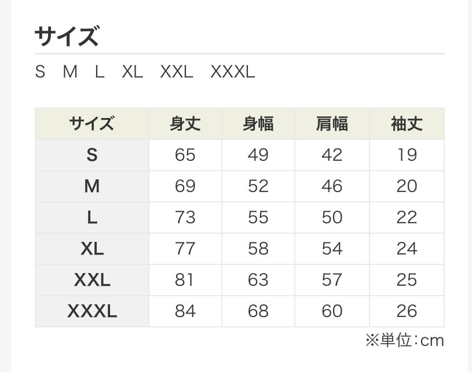Screen dimensions: 472x372
Task: Click the XL row label in table
Action: click(x=92, y=248)
